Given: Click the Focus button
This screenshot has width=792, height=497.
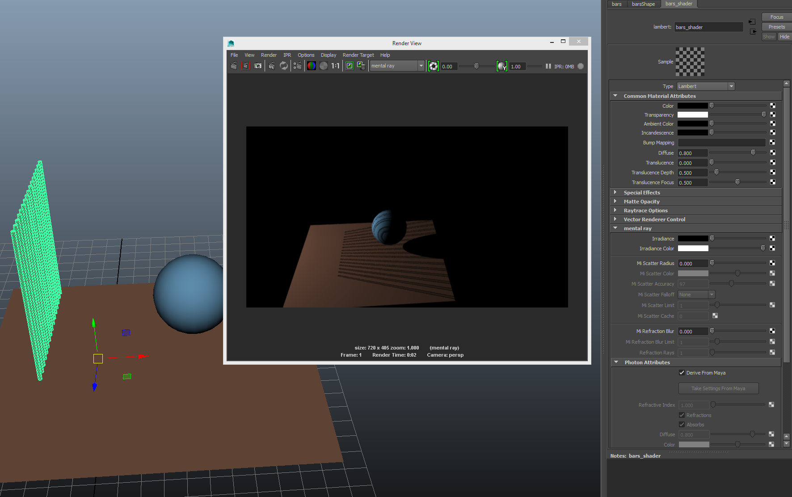Looking at the screenshot, I should point(776,17).
